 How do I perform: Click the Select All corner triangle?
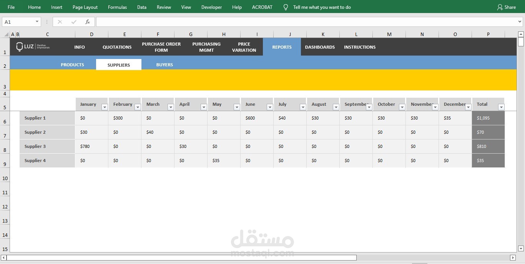coord(6,34)
